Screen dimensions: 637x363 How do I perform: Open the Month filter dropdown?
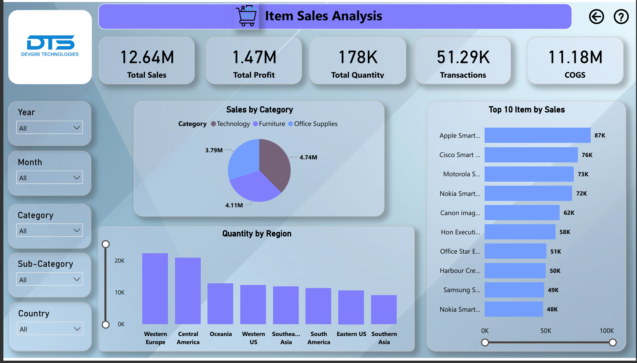click(x=49, y=178)
